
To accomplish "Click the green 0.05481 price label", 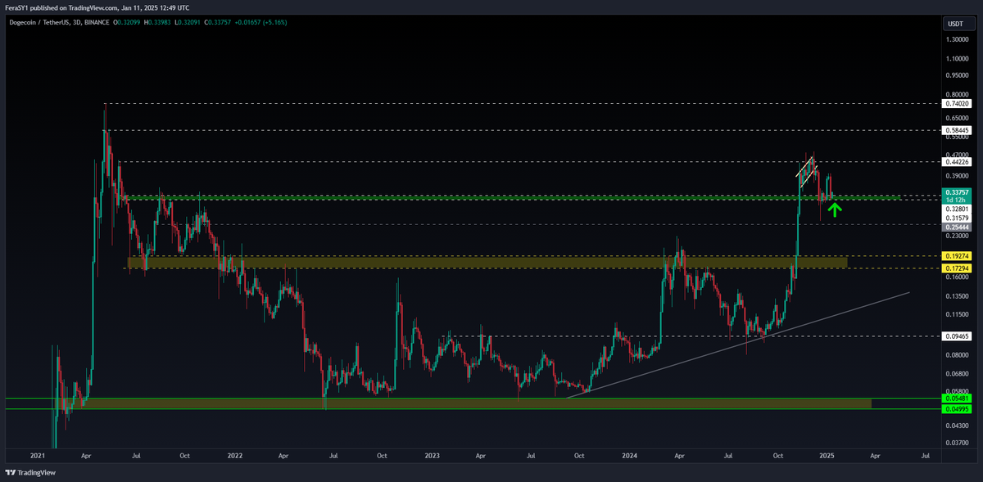I will click(x=958, y=399).
